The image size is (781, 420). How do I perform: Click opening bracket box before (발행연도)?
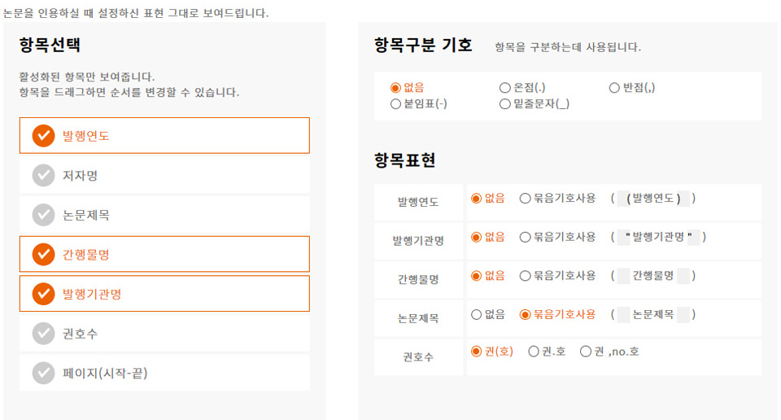coord(624,199)
